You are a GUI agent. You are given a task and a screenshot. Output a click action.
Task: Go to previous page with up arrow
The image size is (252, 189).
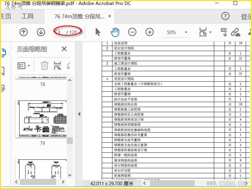pos(24,32)
